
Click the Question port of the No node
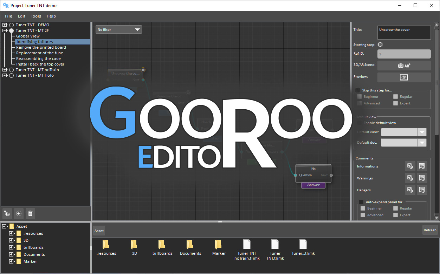[x=296, y=175]
